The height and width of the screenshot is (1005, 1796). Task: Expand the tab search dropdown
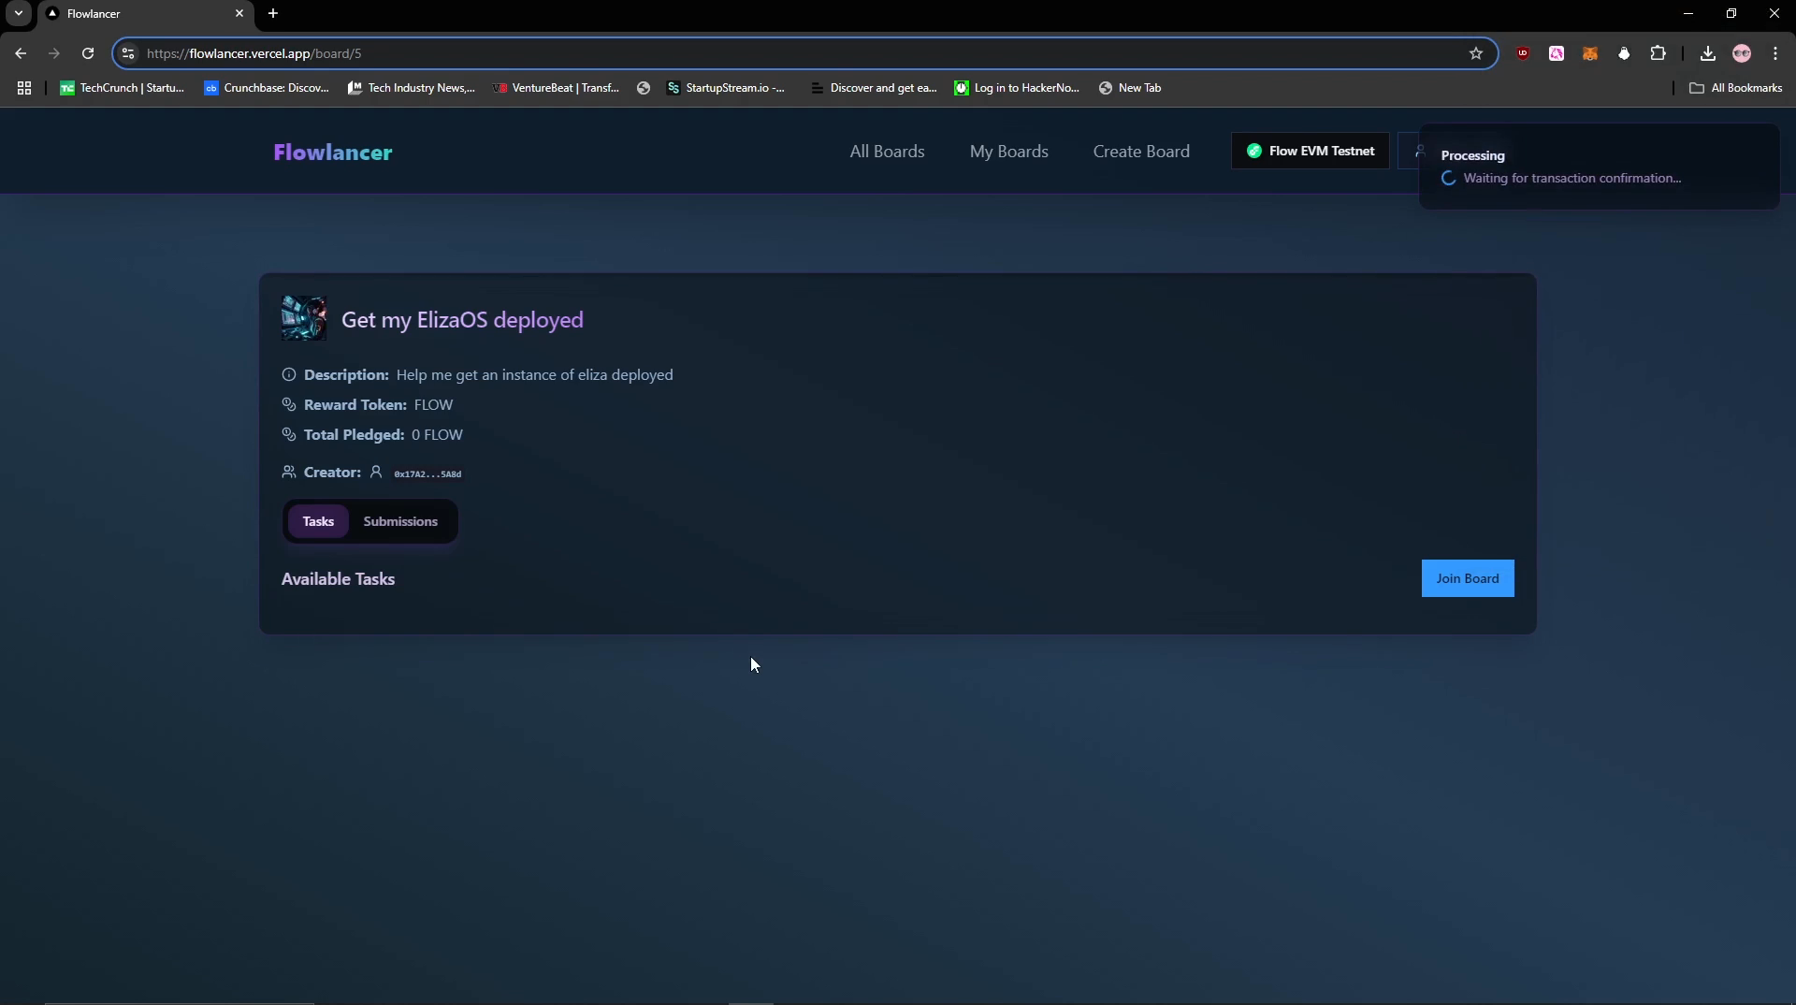(18, 13)
